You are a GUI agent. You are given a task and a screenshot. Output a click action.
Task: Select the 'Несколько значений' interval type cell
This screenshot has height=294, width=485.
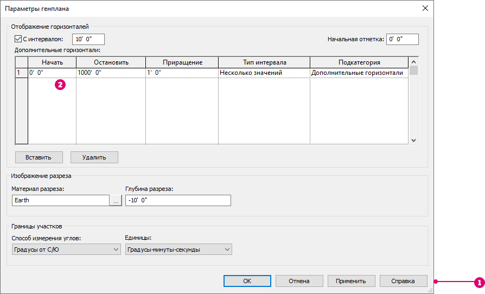(264, 73)
